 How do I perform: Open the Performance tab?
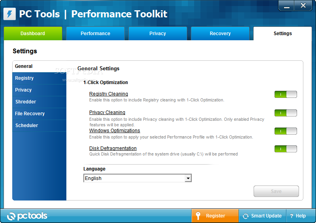[x=95, y=34]
